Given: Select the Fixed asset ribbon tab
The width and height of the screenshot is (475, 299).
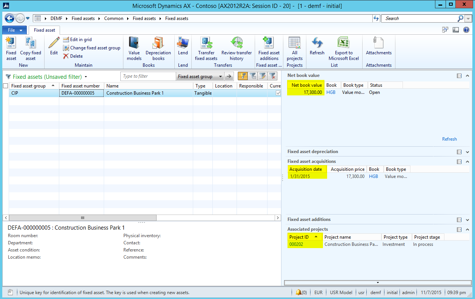Looking at the screenshot, I should [x=45, y=30].
